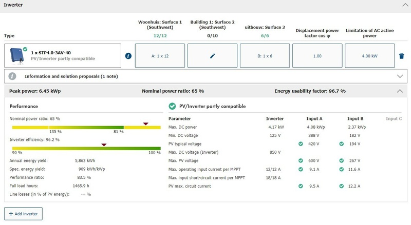The width and height of the screenshot is (411, 225).
Task: Click Input B Max. PV voltage check icon
Action: (x=341, y=161)
